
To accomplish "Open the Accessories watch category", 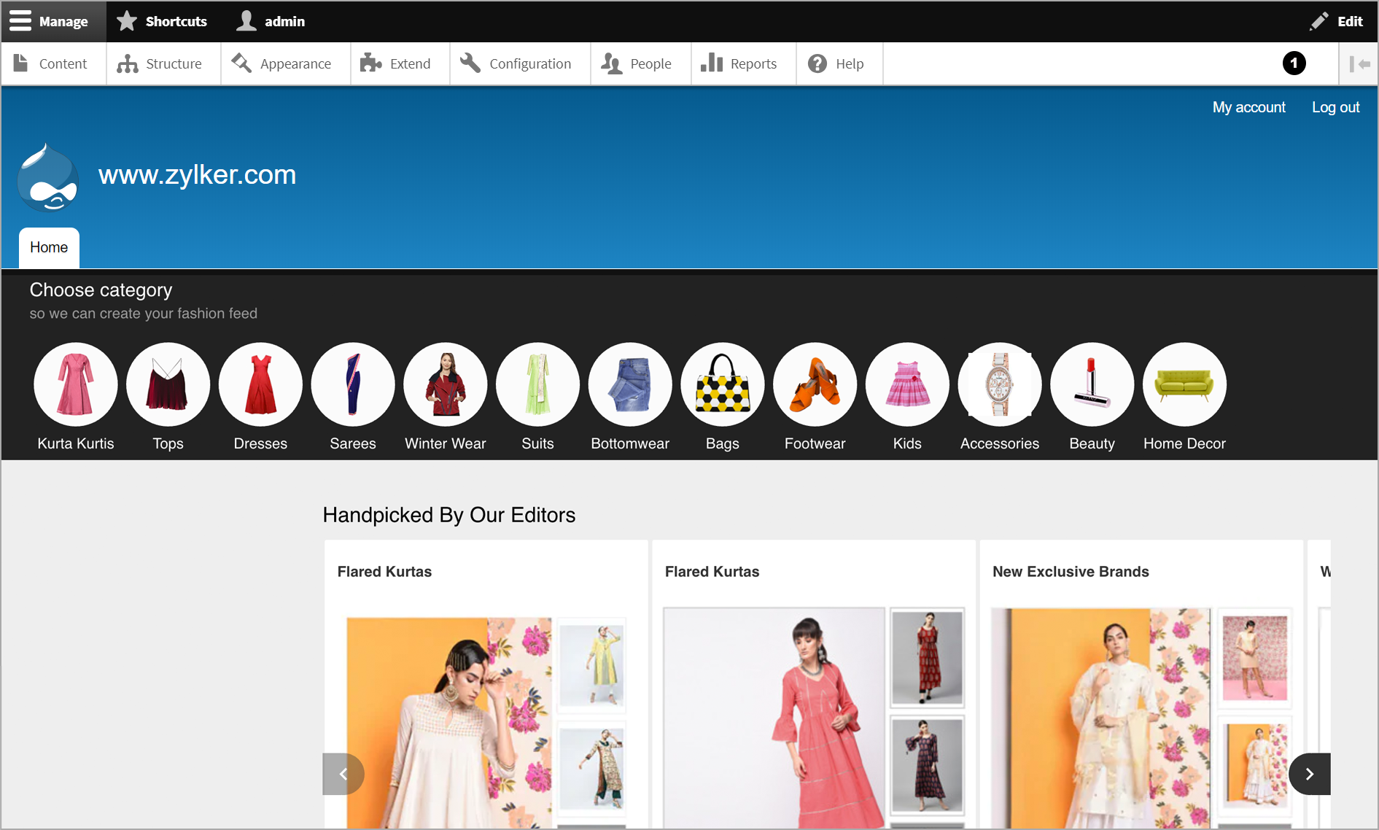I will click(999, 384).
